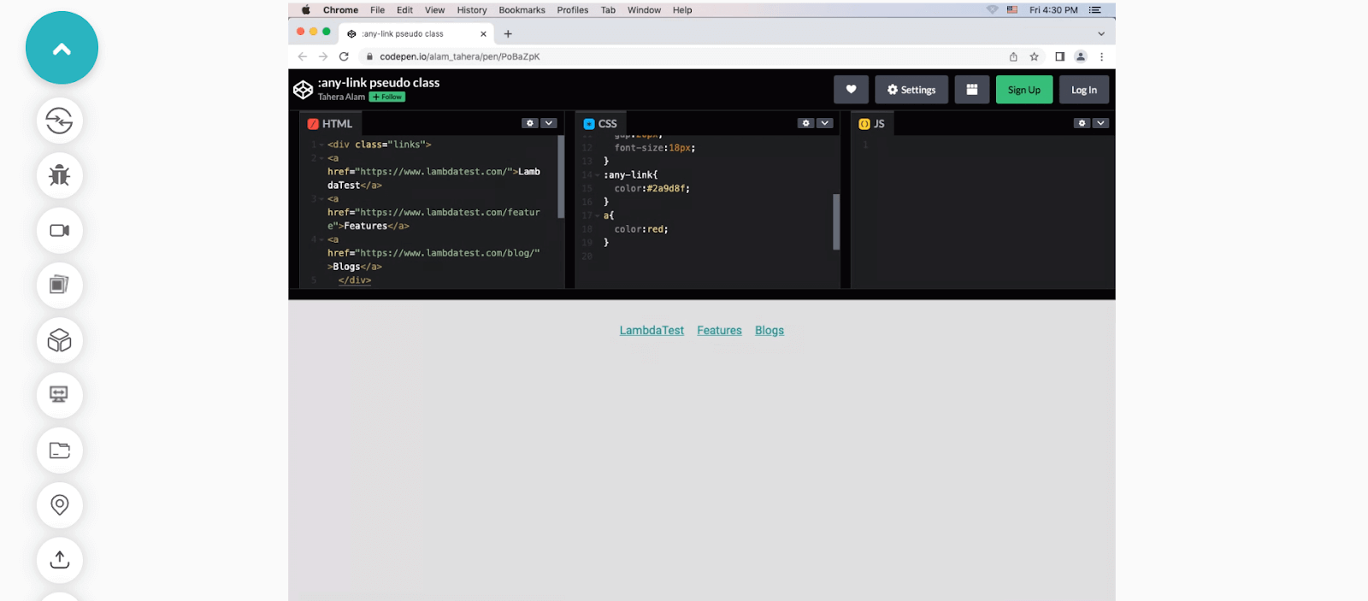The height and width of the screenshot is (601, 1368).
Task: Click the switch session arrows icon
Action: coord(59,121)
